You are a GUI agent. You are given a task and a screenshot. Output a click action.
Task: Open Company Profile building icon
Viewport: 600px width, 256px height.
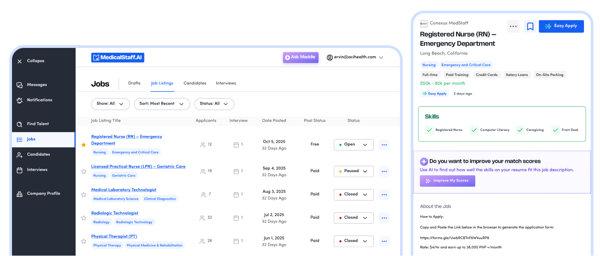pos(20,194)
